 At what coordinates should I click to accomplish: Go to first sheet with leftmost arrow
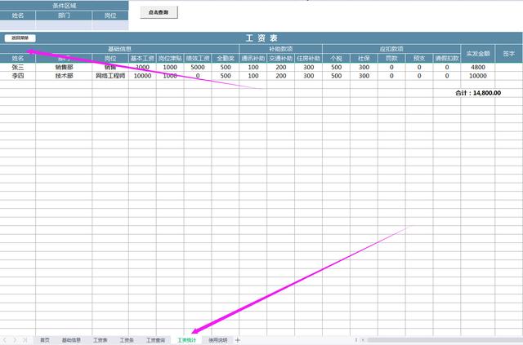click(5, 340)
